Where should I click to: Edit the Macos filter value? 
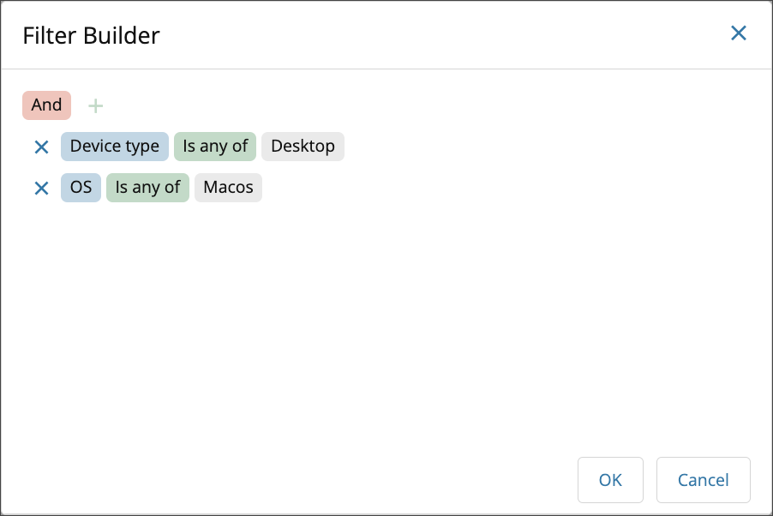[228, 188]
